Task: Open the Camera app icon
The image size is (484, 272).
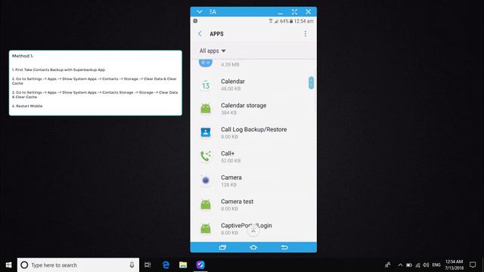Action: tap(206, 181)
